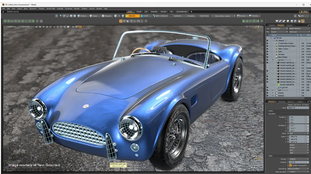Toggle visibility of Exterior group
This screenshot has width=311, height=174.
(x=268, y=96)
